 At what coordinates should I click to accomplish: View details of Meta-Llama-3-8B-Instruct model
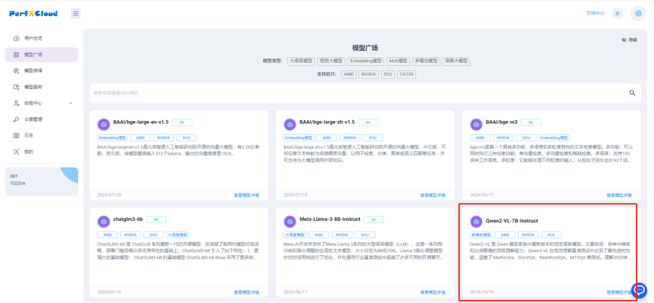tap(432, 292)
